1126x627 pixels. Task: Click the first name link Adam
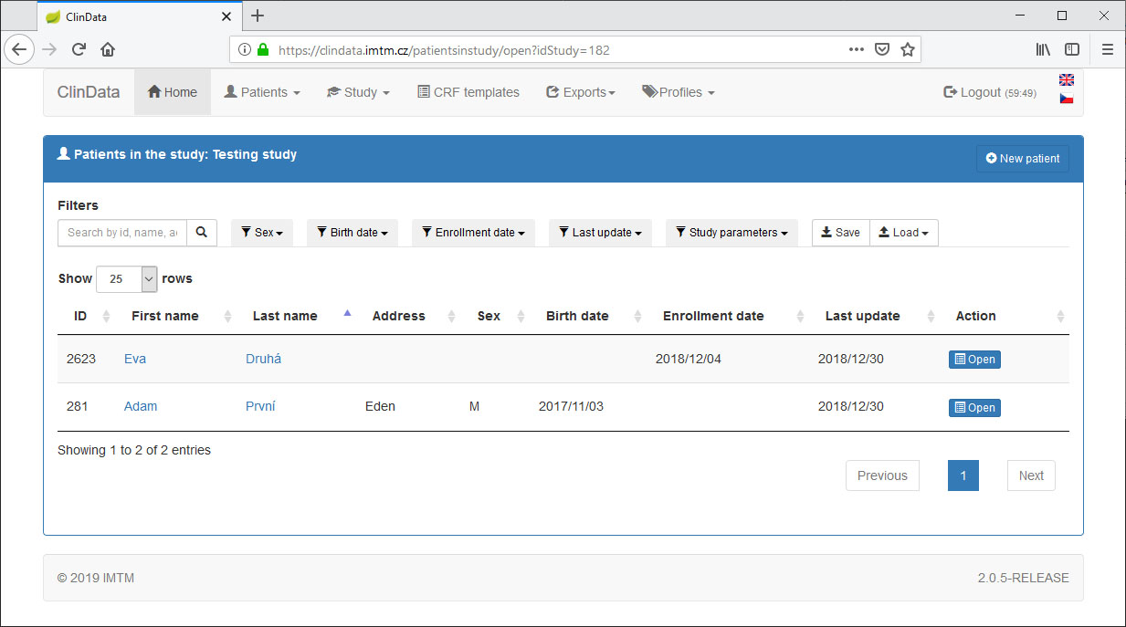tap(141, 406)
